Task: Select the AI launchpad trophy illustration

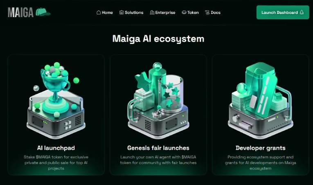Action: click(x=56, y=101)
